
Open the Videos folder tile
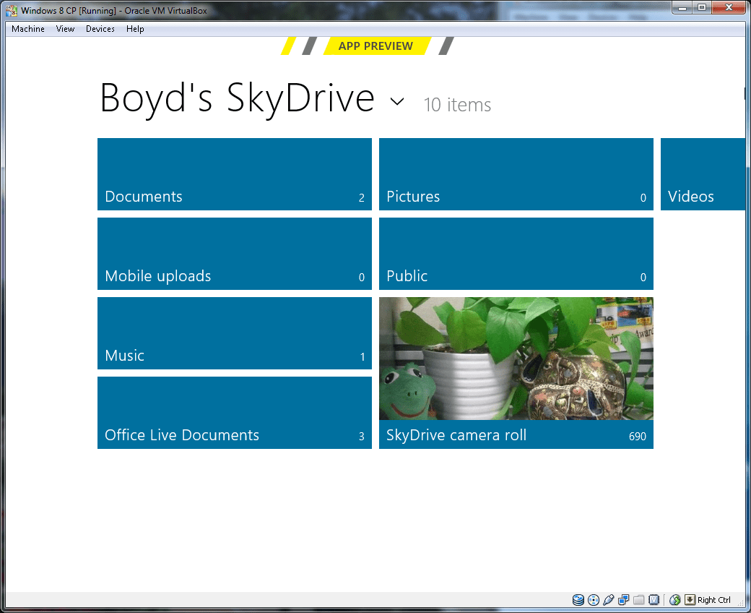pos(703,174)
